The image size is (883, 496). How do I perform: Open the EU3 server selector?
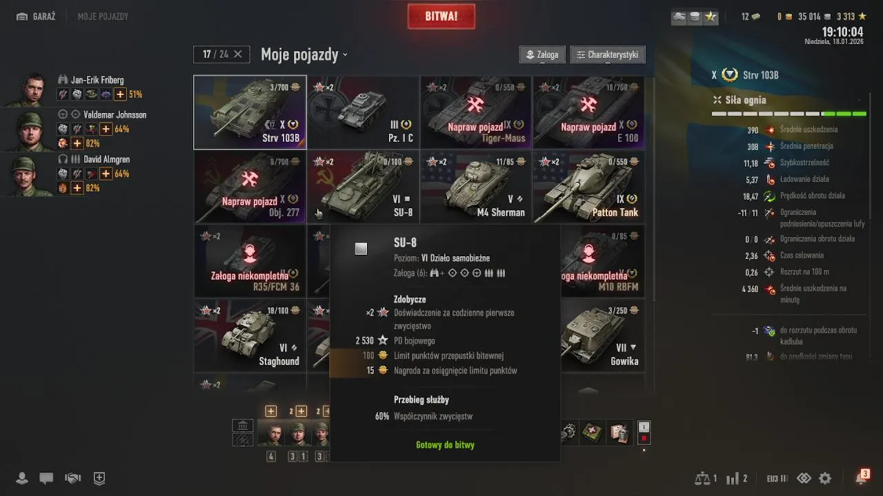pyautogui.click(x=777, y=478)
